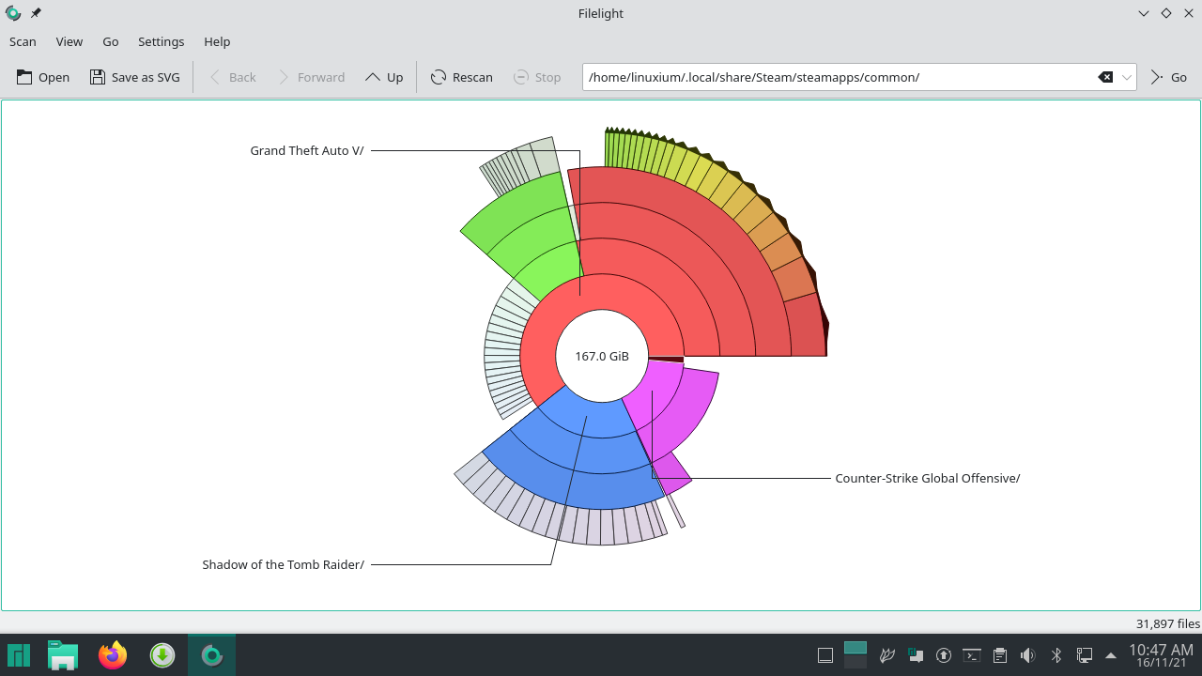Image resolution: width=1202 pixels, height=676 pixels.
Task: Rescan the current folder
Action: coord(462,77)
